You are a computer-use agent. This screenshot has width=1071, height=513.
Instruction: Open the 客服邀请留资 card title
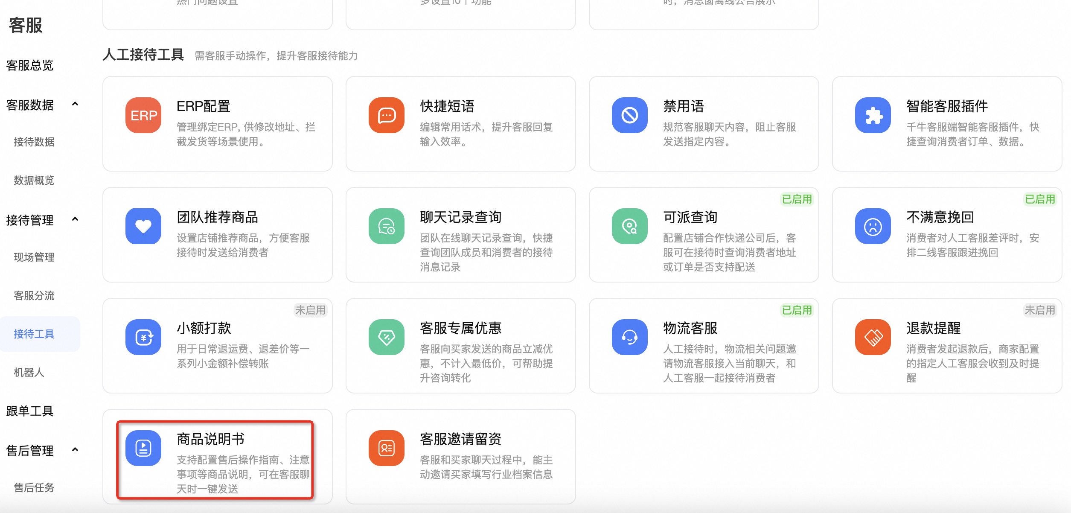[x=461, y=439]
